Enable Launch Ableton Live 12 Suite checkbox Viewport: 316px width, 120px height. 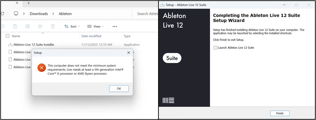point(216,48)
